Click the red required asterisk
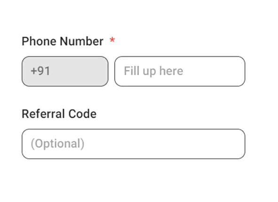 pyautogui.click(x=112, y=40)
